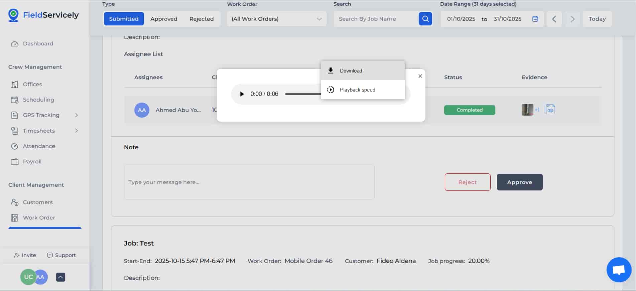The width and height of the screenshot is (636, 291).
Task: Show the +1 additional evidence
Action: 537,110
